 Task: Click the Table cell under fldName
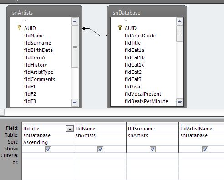coord(100,135)
